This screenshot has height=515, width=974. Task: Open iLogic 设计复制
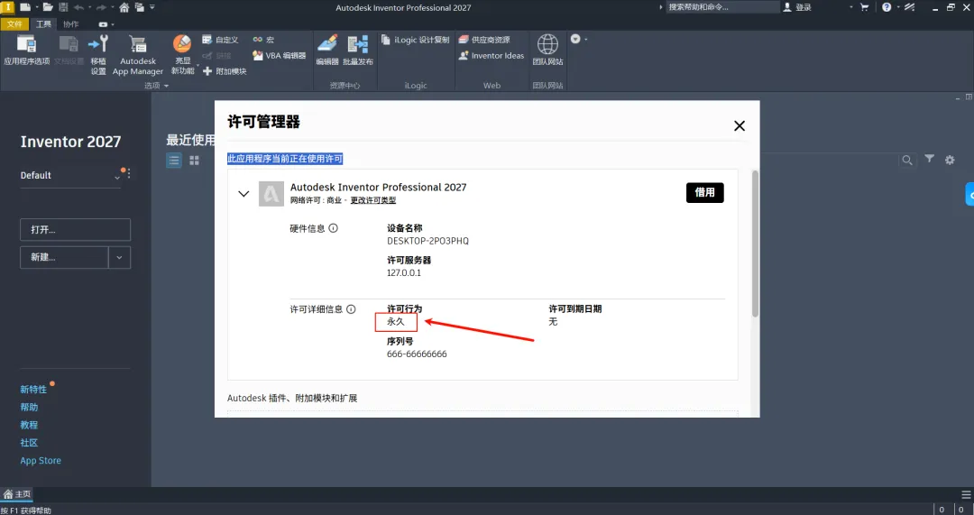(x=415, y=40)
